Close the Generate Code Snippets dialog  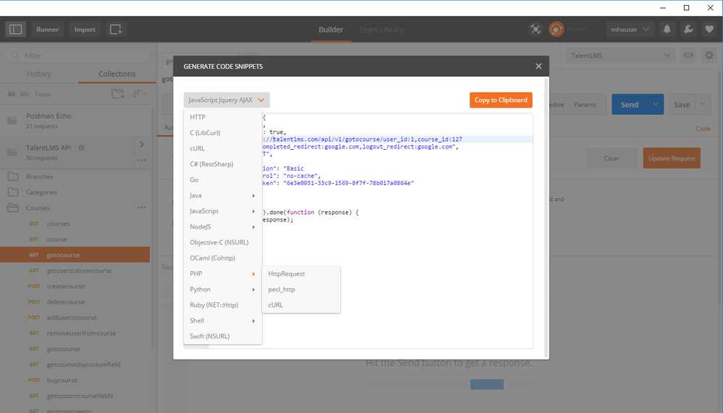pyautogui.click(x=538, y=66)
